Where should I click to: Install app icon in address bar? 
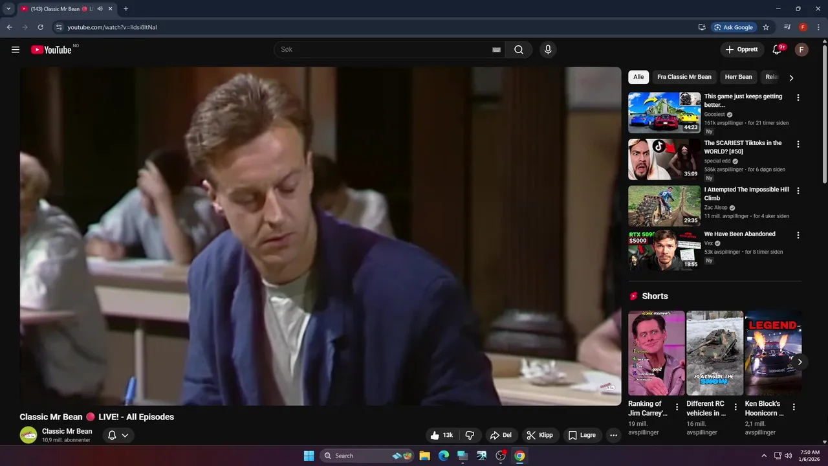[x=702, y=27]
